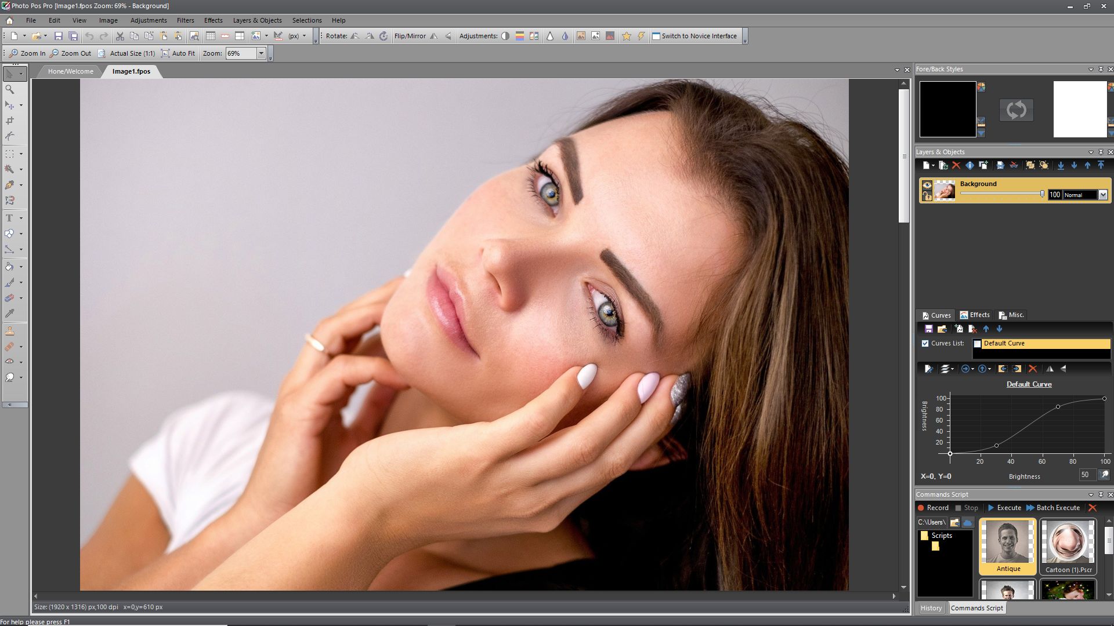The image size is (1114, 626).
Task: Click the Undo arrow icon
Action: pos(89,36)
